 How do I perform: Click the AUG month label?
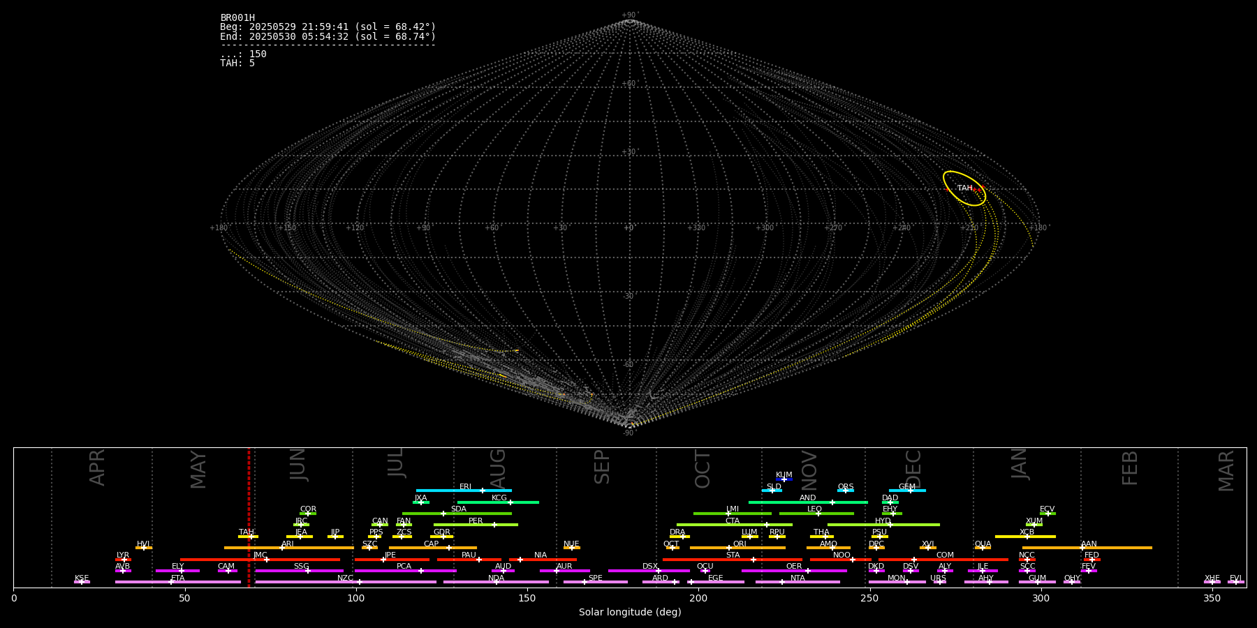497,468
